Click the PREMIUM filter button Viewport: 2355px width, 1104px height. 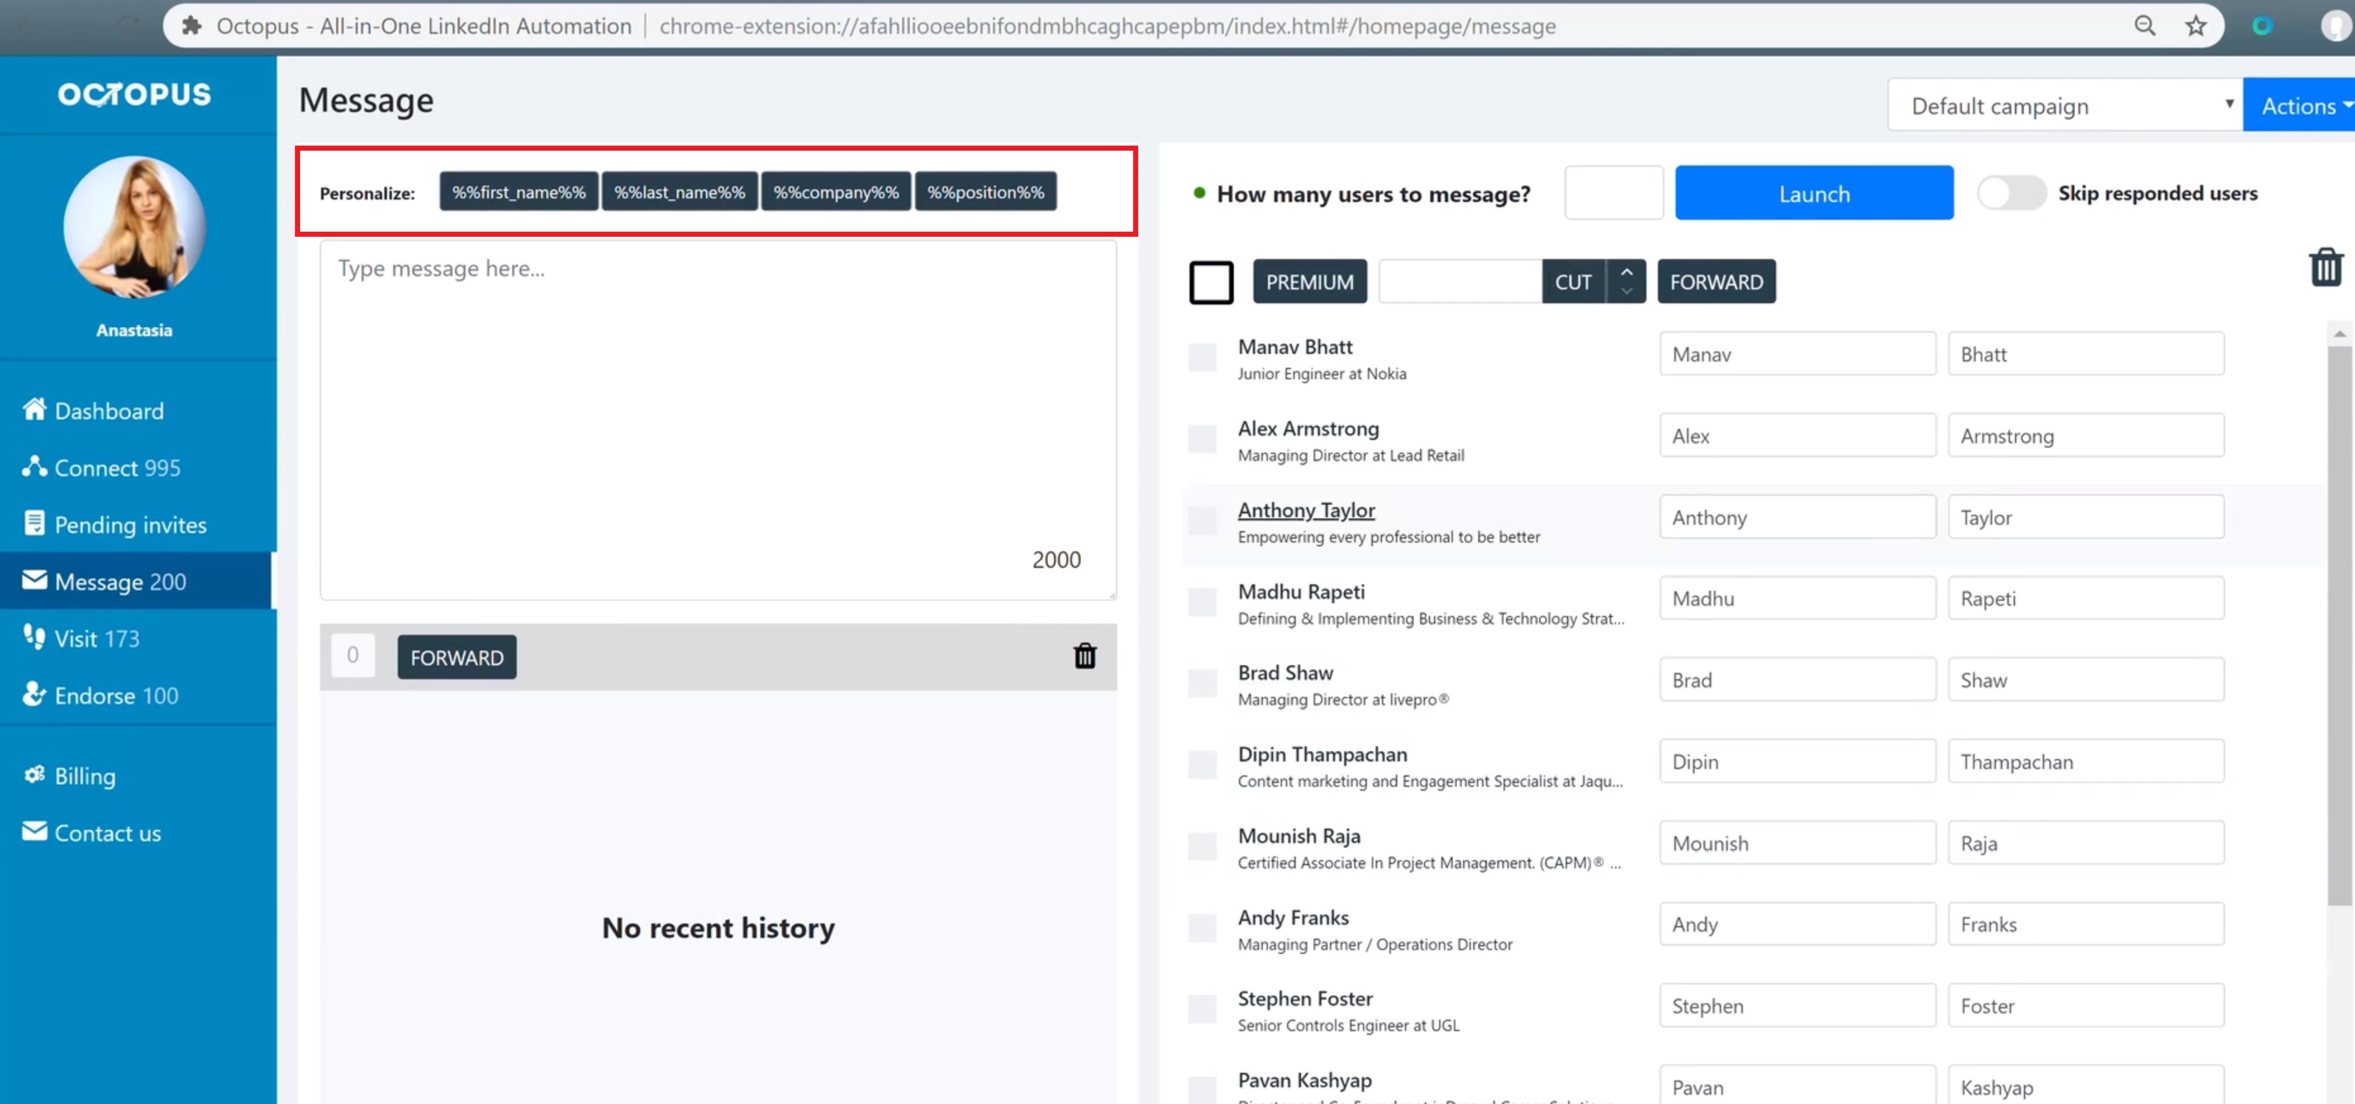pos(1309,282)
